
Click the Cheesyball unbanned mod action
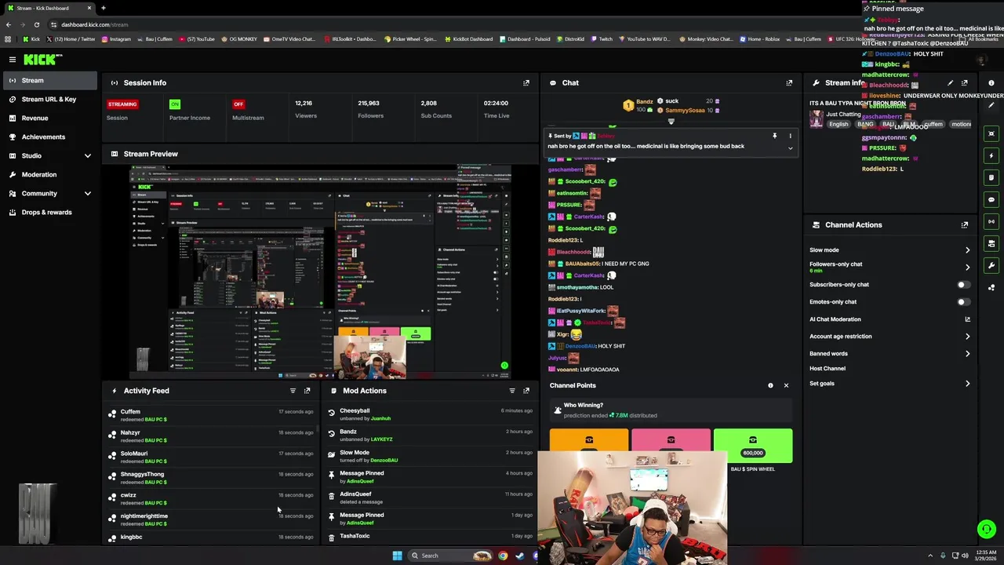tap(430, 414)
